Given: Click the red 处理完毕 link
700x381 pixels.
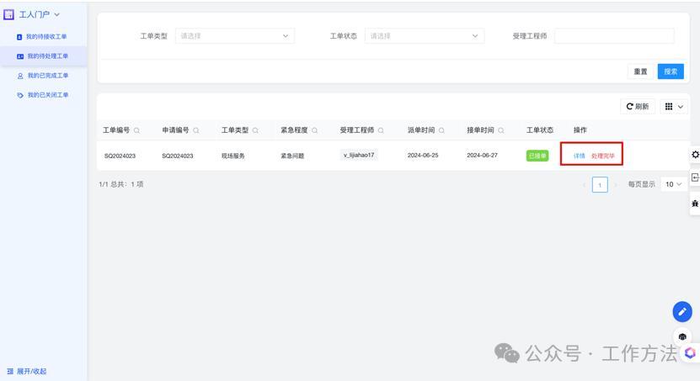Looking at the screenshot, I should (x=602, y=156).
